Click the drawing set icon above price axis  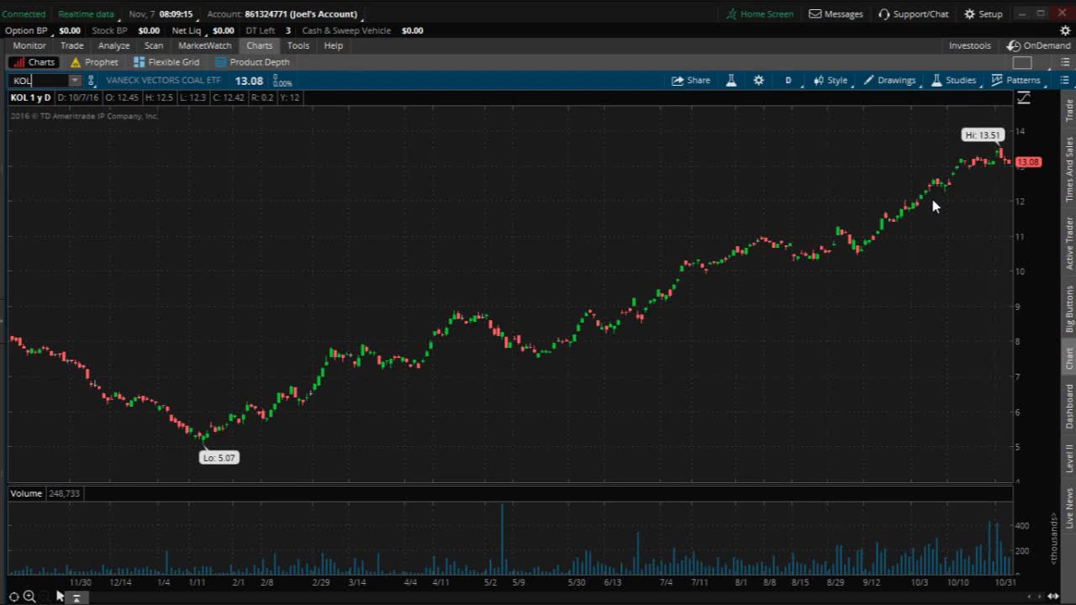1023,98
